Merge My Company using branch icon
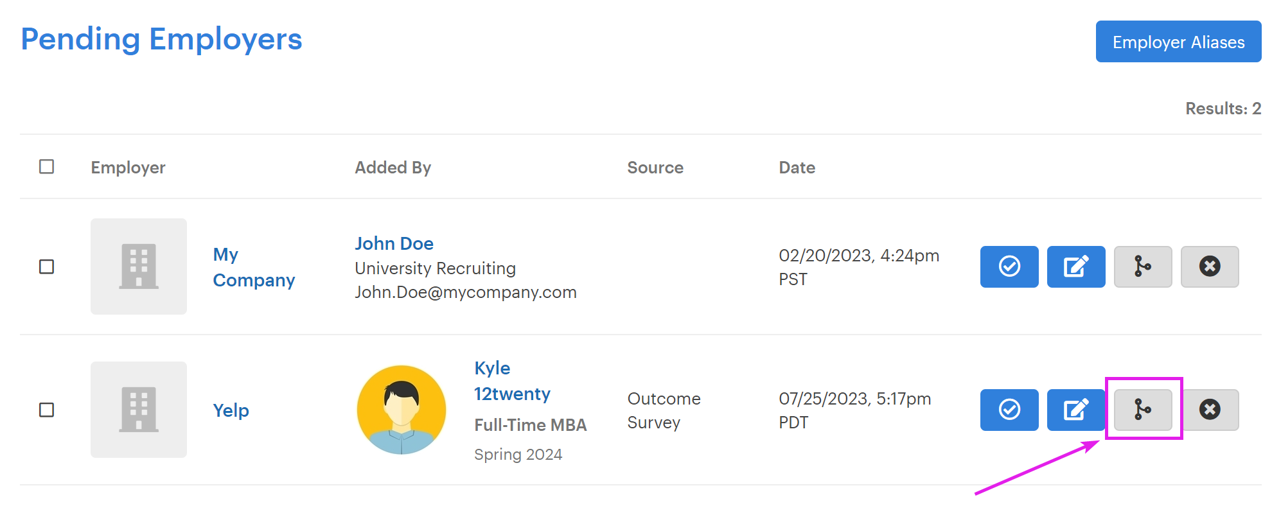 [1142, 266]
